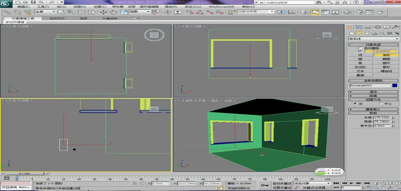Switch to the Modify command panel tab

[359, 27]
